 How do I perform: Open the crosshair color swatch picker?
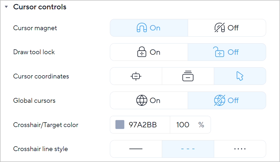[120, 125]
